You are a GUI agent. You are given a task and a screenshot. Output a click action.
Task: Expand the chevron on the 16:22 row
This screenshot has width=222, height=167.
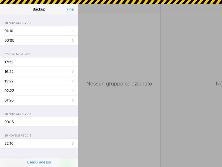pos(73,72)
